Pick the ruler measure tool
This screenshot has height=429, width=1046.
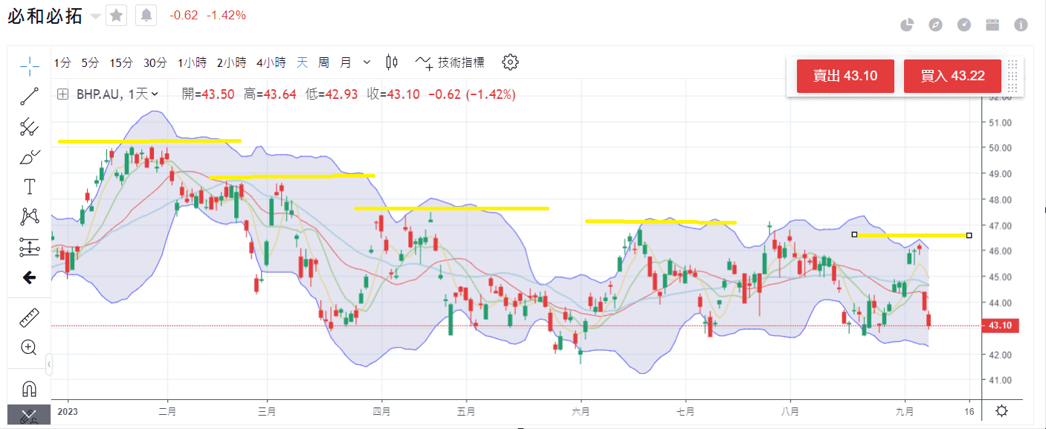pyautogui.click(x=30, y=318)
